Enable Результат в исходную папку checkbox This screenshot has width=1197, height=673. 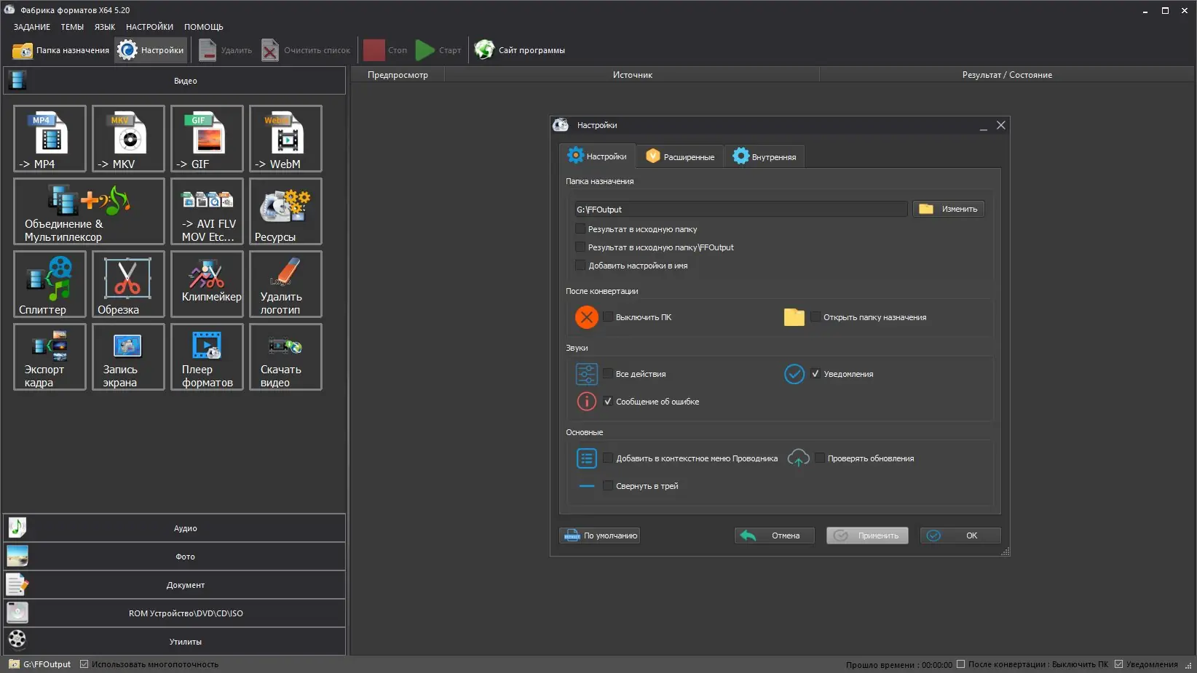click(580, 229)
